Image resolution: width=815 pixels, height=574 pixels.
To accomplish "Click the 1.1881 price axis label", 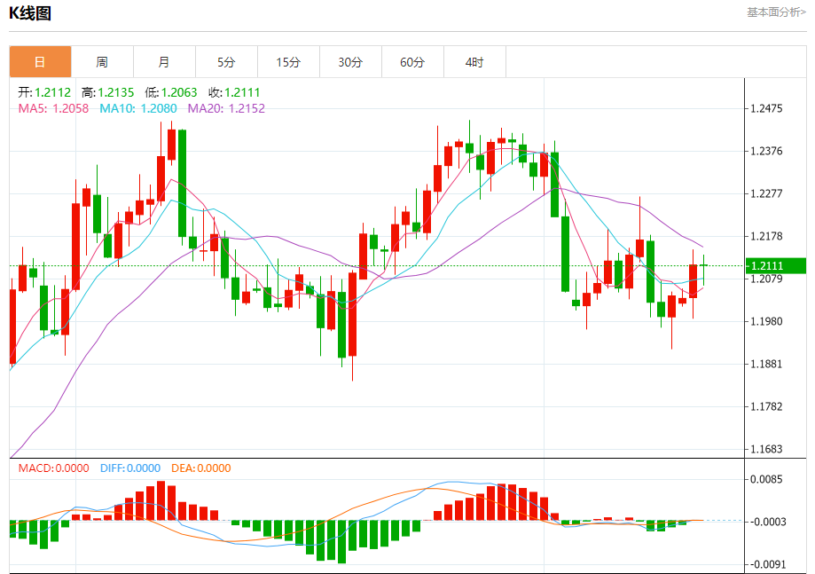I will 766,365.
